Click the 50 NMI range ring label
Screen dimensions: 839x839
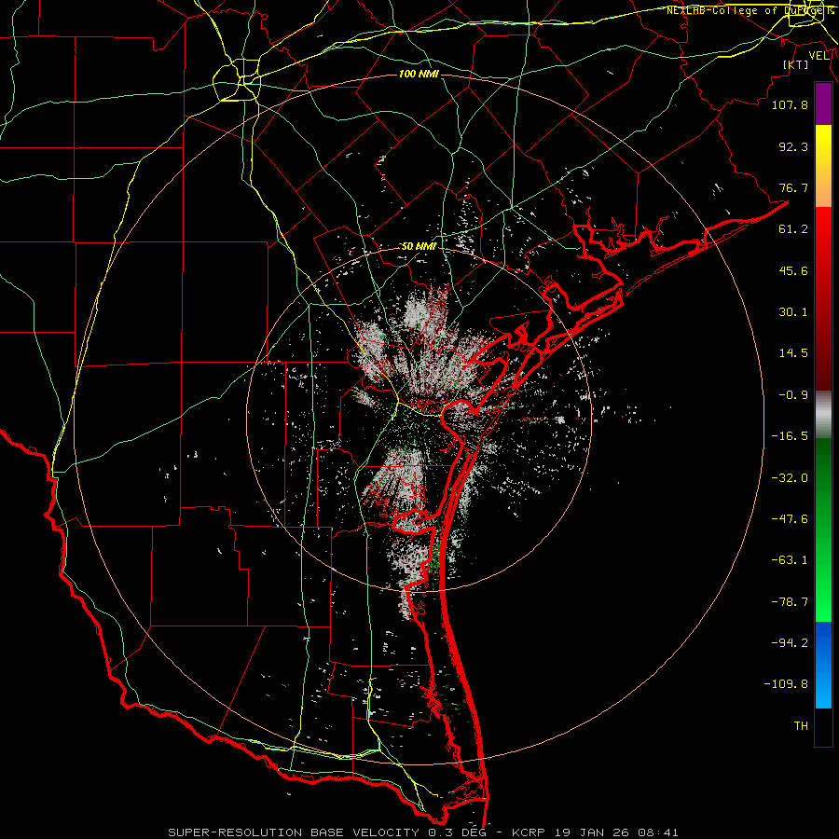(419, 246)
